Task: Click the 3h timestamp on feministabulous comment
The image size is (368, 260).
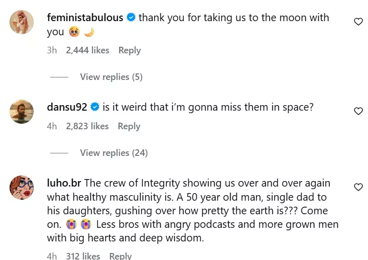Action: (52, 50)
